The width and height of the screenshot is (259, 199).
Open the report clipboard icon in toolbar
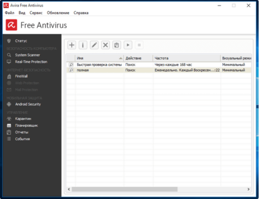click(117, 45)
